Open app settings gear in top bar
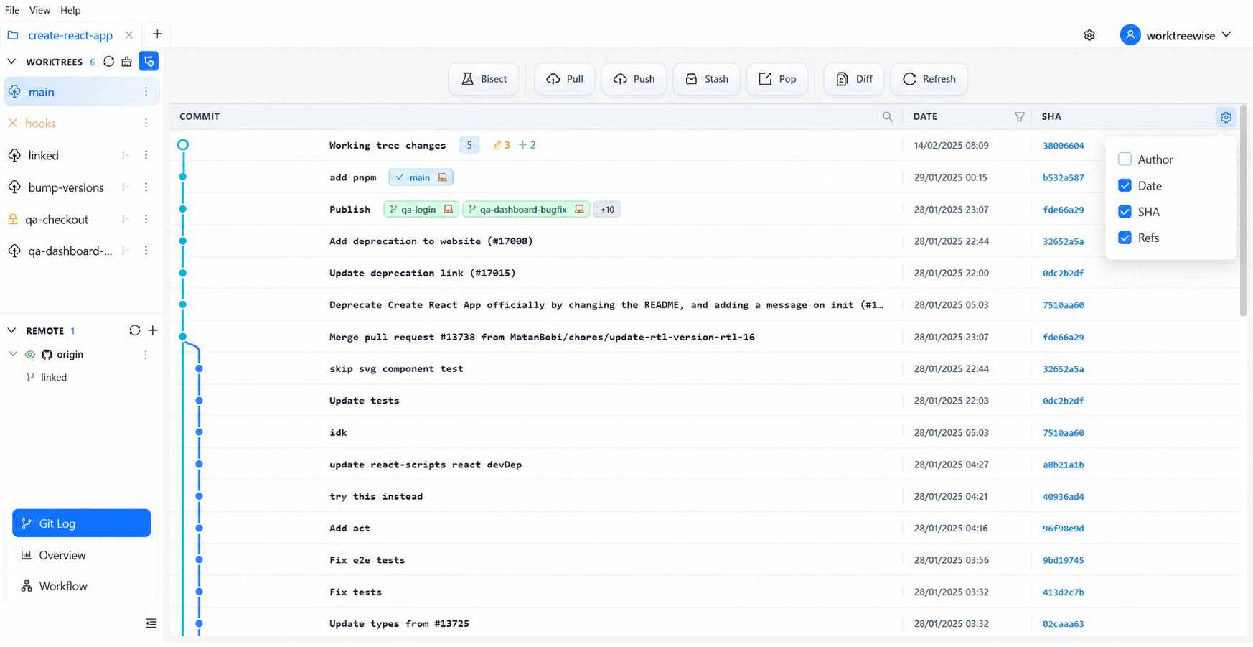This screenshot has height=647, width=1253. (1089, 35)
